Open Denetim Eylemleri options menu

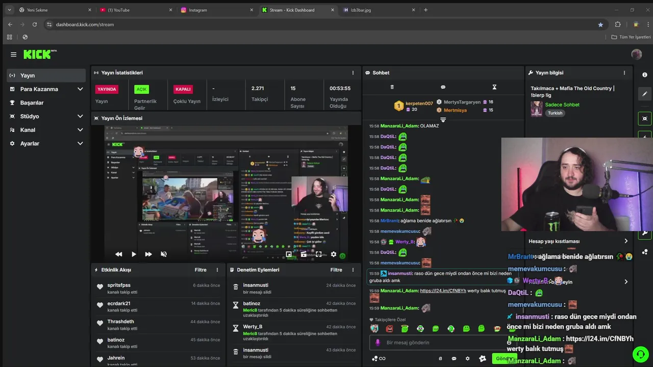(353, 270)
